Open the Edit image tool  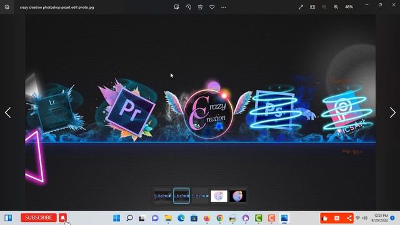tap(176, 7)
